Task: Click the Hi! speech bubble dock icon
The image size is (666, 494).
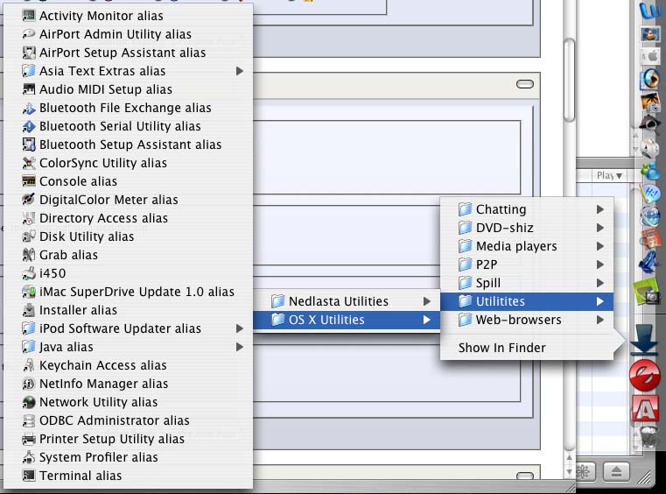Action: (650, 194)
